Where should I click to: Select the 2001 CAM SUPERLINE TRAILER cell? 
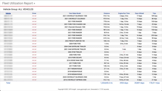(75, 49)
